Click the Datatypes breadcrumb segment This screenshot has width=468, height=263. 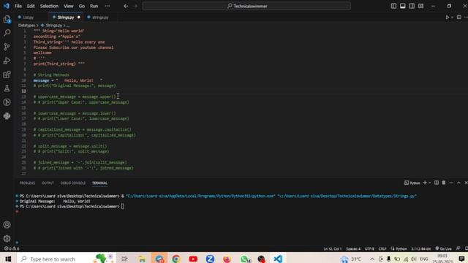pos(26,26)
